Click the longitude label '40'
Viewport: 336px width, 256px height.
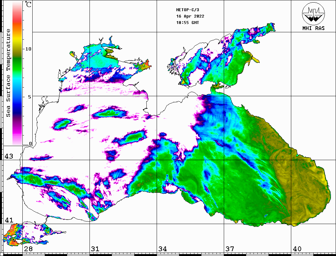(297, 249)
